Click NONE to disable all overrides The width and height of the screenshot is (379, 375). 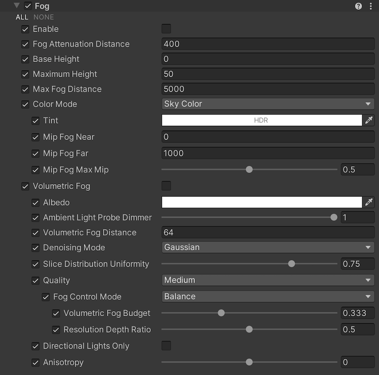pyautogui.click(x=44, y=17)
